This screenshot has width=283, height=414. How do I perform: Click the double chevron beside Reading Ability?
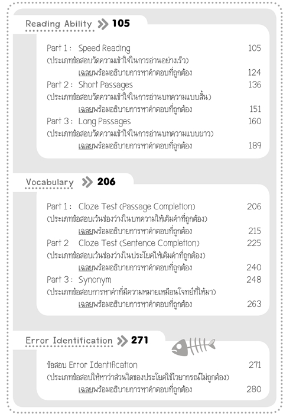(103, 24)
